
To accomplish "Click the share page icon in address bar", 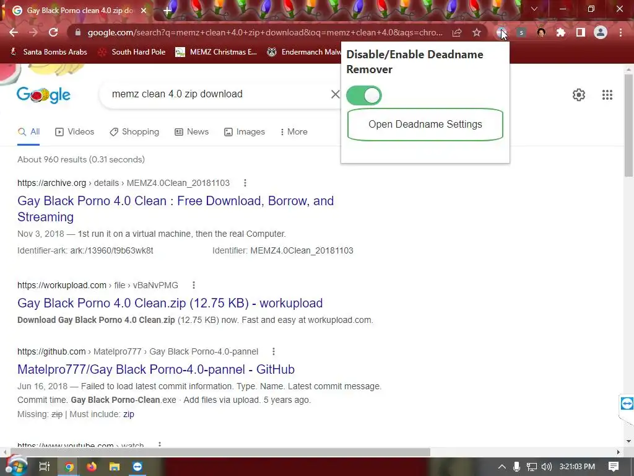I will coord(457,32).
